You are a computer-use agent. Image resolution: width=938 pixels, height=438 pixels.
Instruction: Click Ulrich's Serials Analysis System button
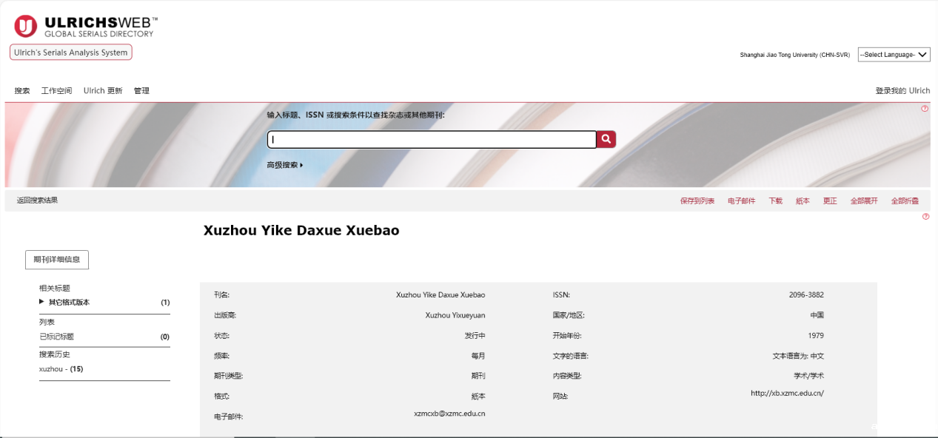[71, 53]
